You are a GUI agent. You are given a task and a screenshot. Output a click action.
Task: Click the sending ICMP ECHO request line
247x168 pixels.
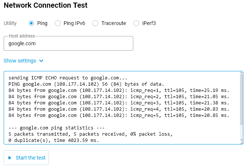[x=67, y=78]
